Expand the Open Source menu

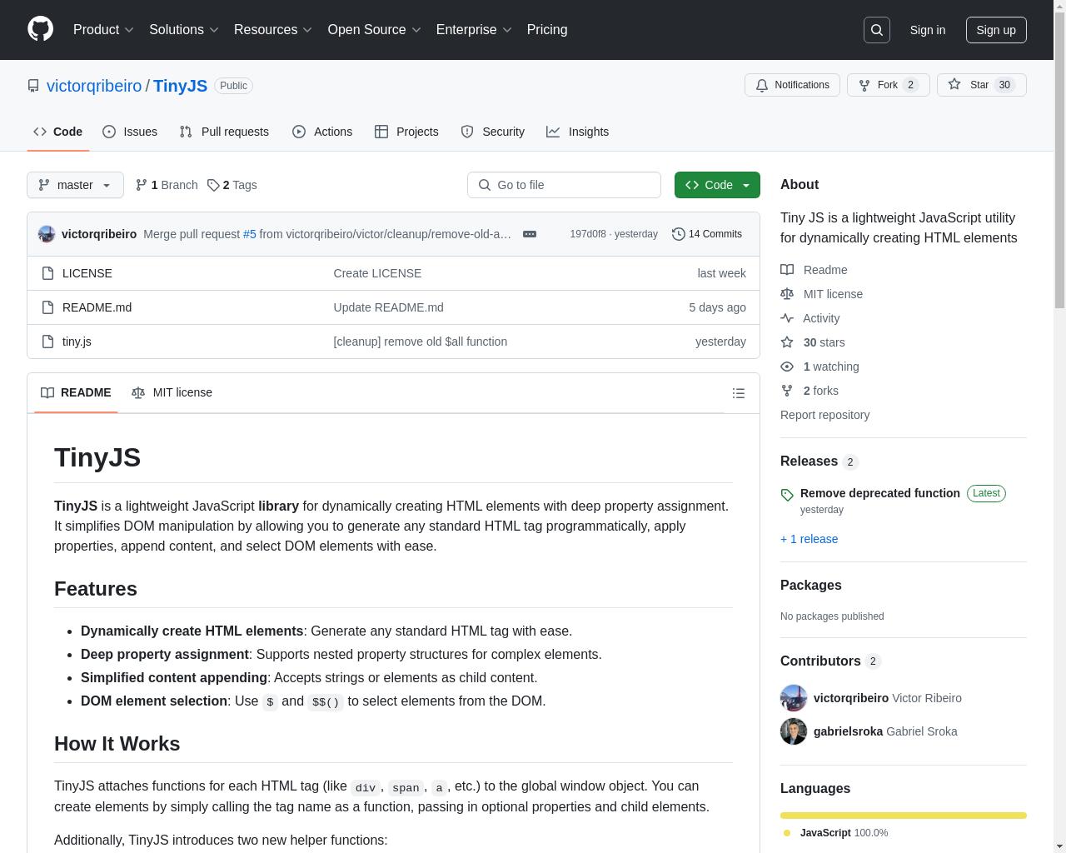tap(374, 29)
